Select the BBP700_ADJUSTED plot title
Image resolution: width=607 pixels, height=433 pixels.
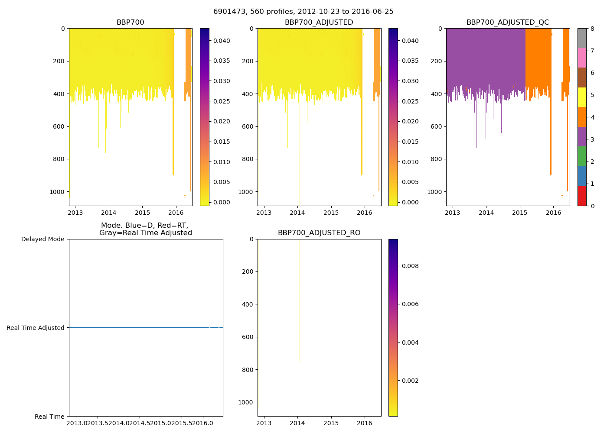point(319,23)
